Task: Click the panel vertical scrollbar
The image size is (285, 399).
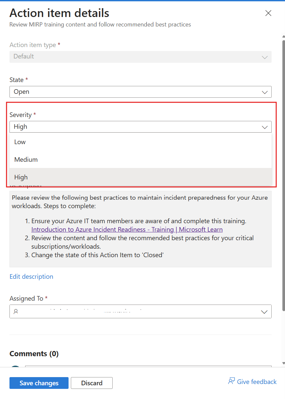Action: click(283, 175)
